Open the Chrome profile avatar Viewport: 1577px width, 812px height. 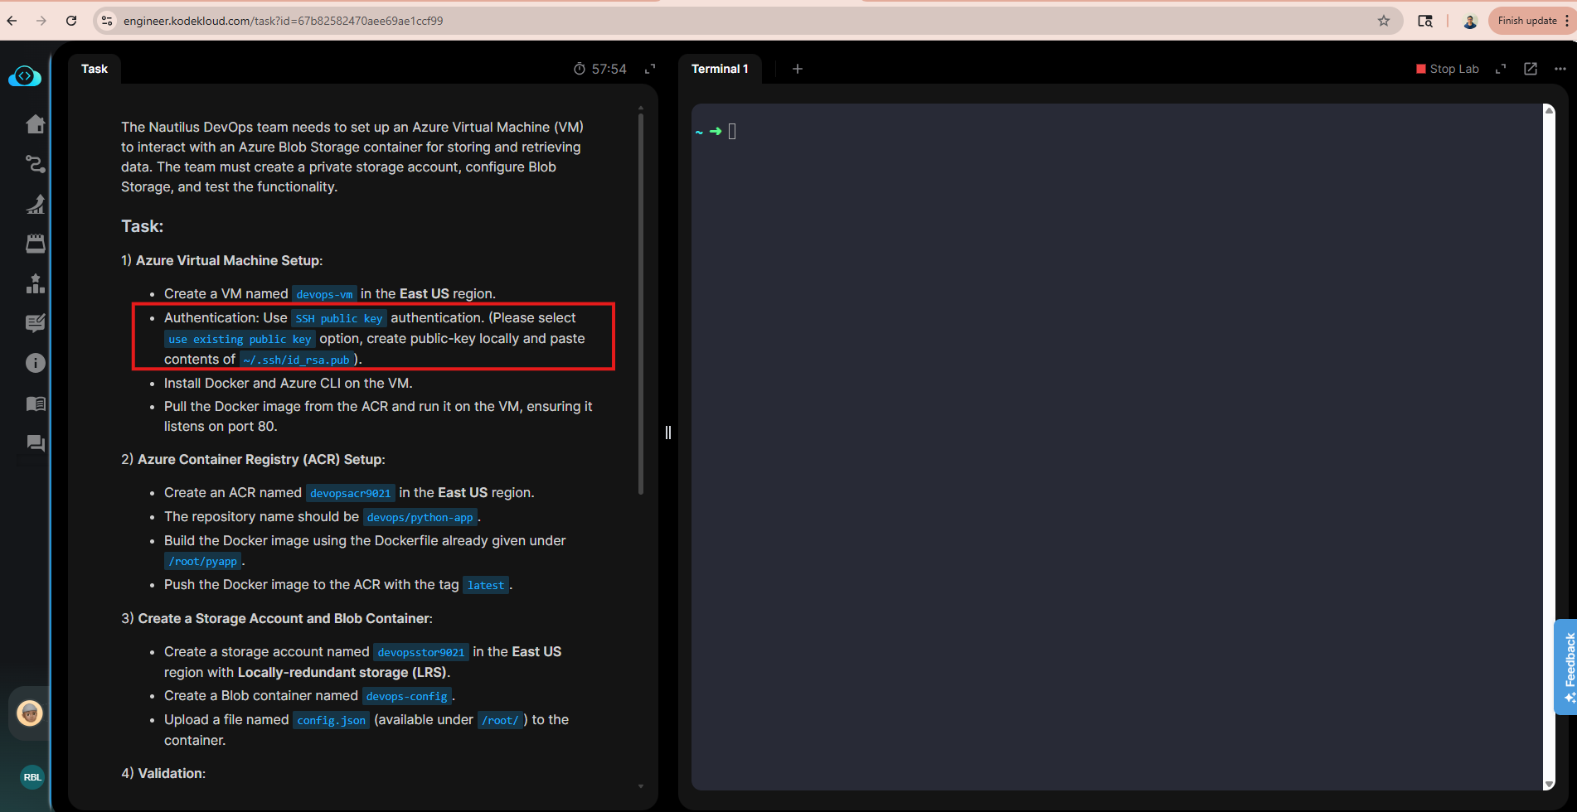pos(1470,21)
